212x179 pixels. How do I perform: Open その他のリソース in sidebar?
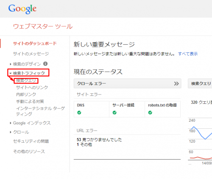29,152
